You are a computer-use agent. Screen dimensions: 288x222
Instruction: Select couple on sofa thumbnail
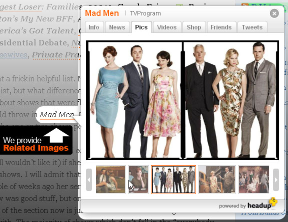click(110, 180)
